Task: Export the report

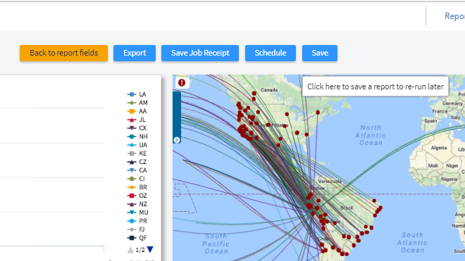Action: [135, 53]
